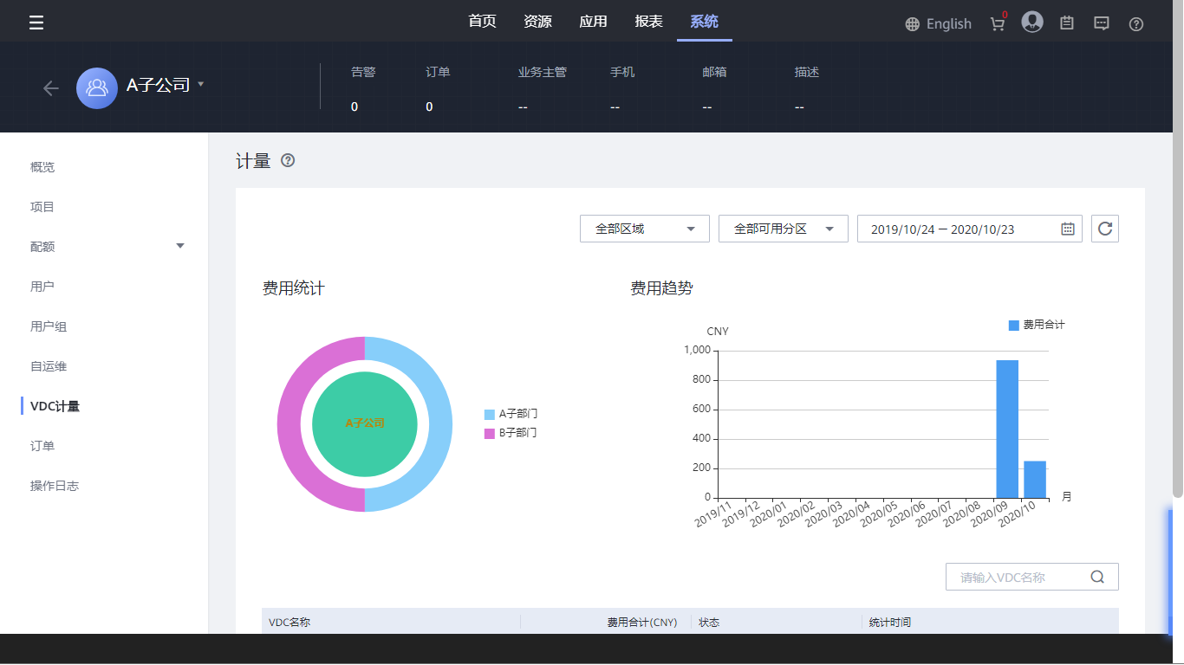Click the top bar help icon
Screen dimensions: 1184x665
1136,24
